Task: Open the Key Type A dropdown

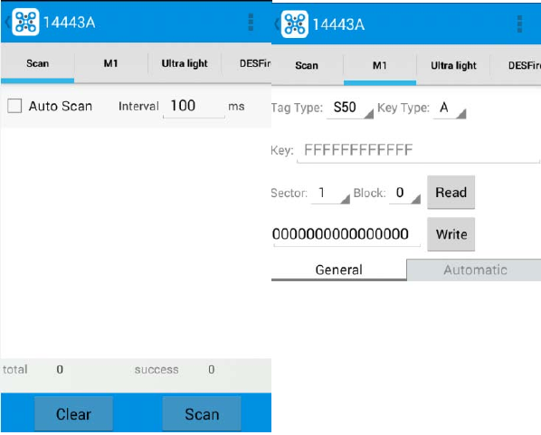Action: point(450,108)
